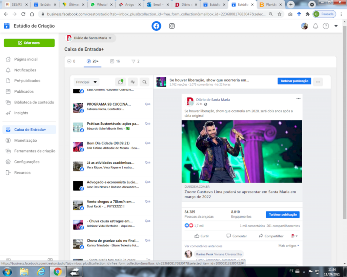Open File Explorer from taskbar
Image resolution: width=347 pixels, height=277 pixels.
point(24,272)
